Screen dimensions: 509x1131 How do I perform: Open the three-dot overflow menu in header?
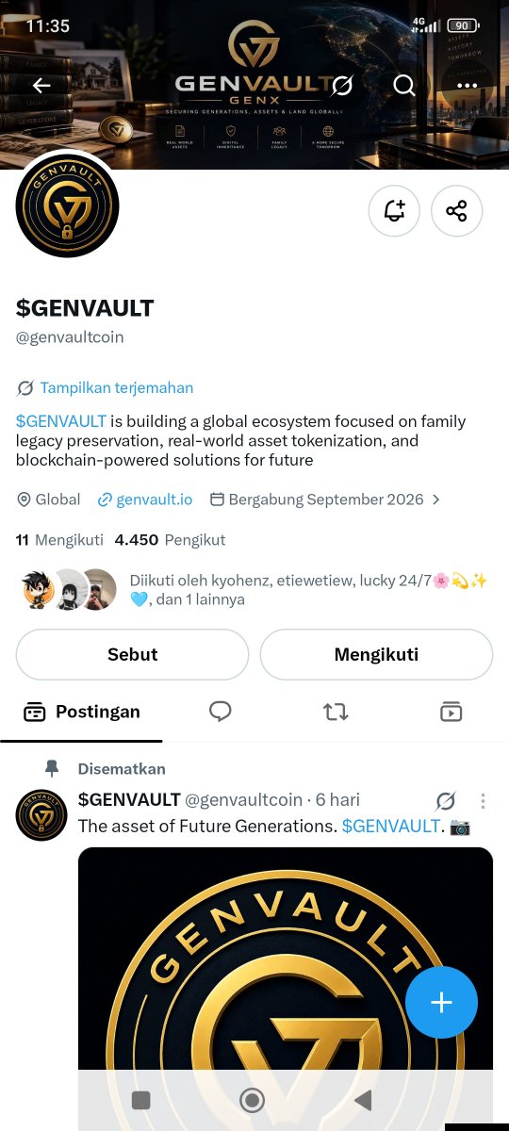click(x=467, y=86)
